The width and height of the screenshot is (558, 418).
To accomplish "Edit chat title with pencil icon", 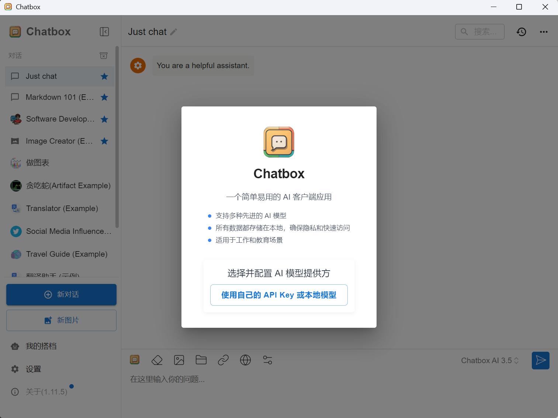I will pos(174,32).
